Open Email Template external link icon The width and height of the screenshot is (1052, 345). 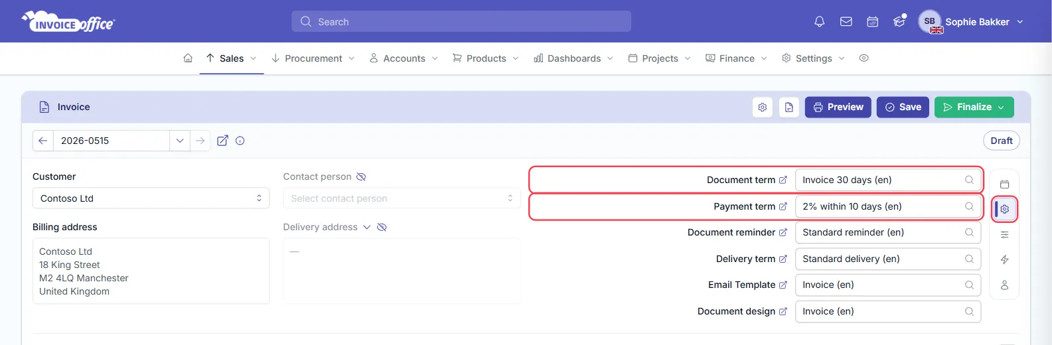pyautogui.click(x=783, y=285)
